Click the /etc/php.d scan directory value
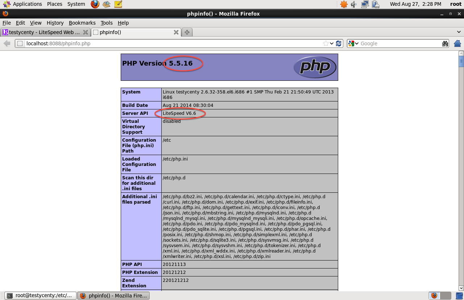464x300 pixels. click(x=174, y=178)
